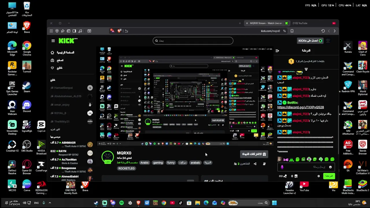Send message with green chat button
The width and height of the screenshot is (370, 208).
(x=329, y=176)
